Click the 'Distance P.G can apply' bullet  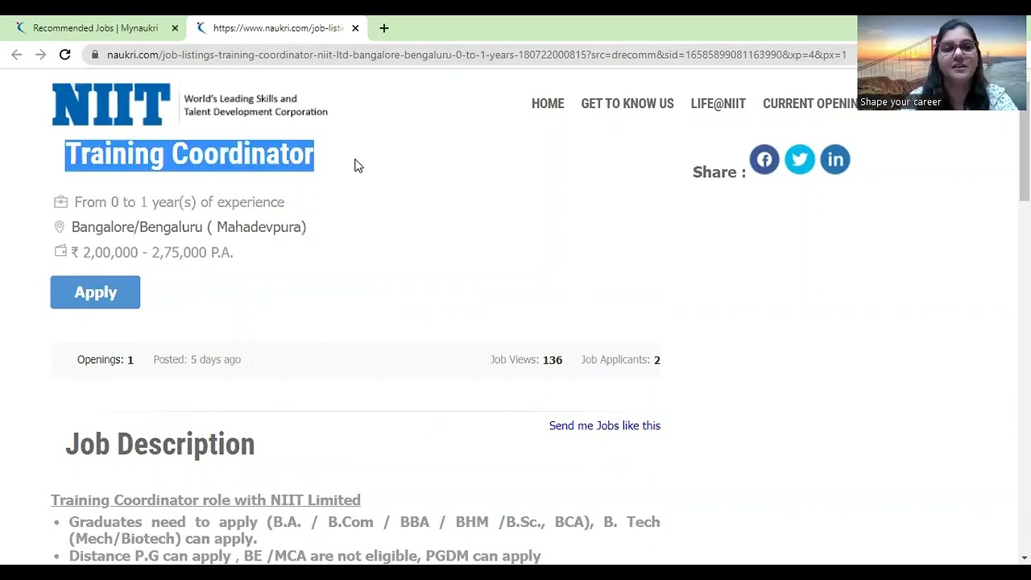coord(304,556)
